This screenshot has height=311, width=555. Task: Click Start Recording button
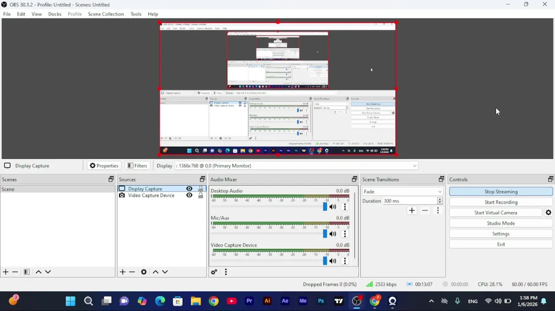[x=501, y=202]
